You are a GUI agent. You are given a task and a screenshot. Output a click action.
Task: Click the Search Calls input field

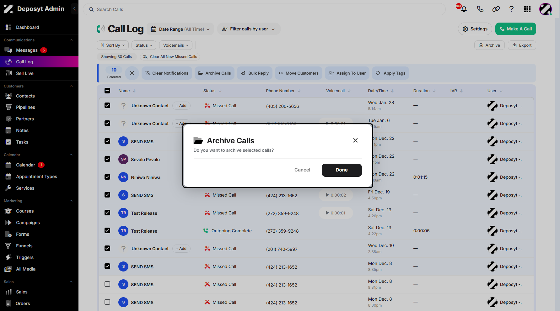pos(264,9)
